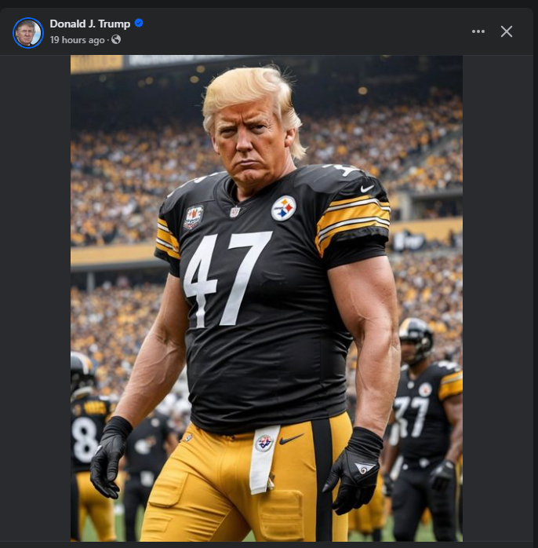Screen dimensions: 538x548
Task: Close the photo viewer with the X
Action: pyautogui.click(x=506, y=31)
